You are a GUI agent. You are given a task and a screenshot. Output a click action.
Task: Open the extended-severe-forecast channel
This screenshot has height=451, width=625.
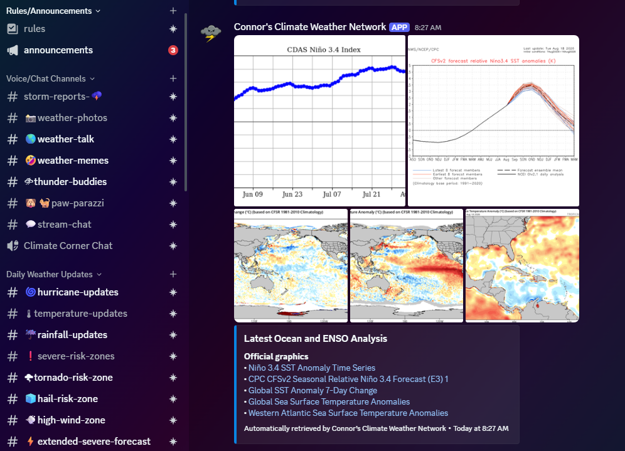[x=91, y=442]
